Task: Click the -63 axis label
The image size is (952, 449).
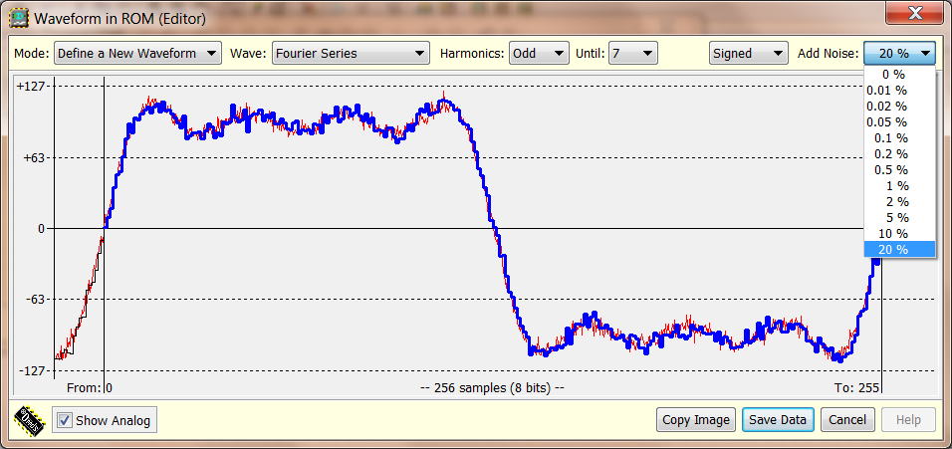Action: click(x=36, y=299)
